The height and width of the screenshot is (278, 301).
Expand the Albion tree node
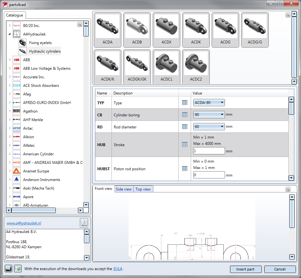pos(10,137)
